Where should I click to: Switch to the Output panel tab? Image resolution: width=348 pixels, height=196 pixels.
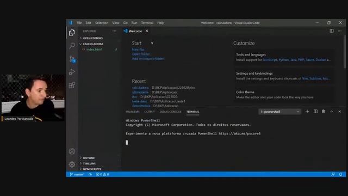click(x=150, y=112)
